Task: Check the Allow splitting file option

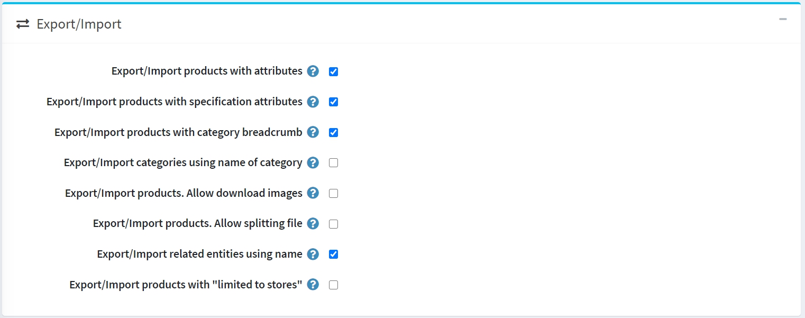Action: pos(333,224)
